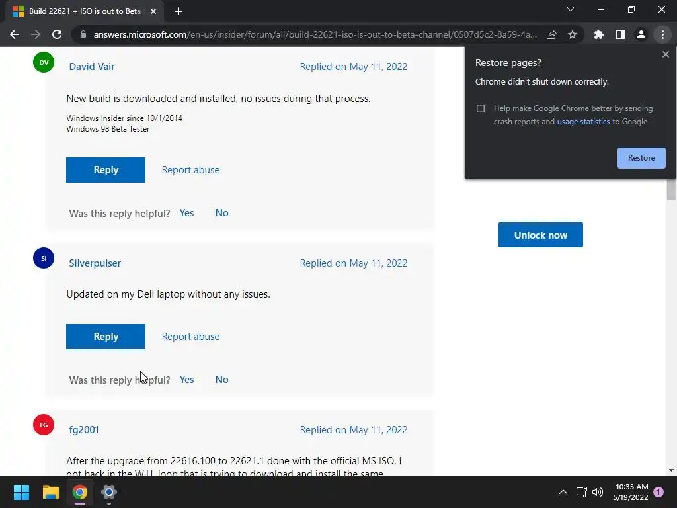Screen dimensions: 677x508
Task: Open the Extensions puzzle icon
Action: tap(599, 34)
